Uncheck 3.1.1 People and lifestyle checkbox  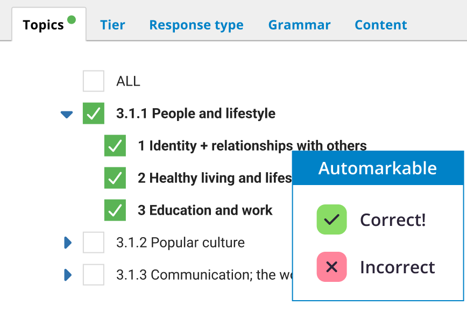click(x=94, y=114)
